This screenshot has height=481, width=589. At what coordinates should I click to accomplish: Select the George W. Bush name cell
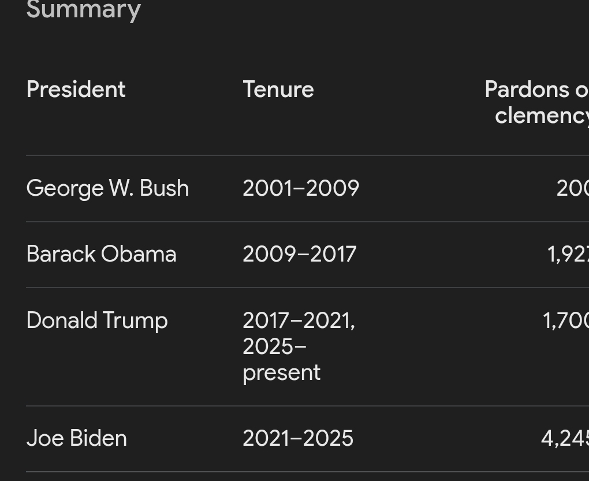tap(107, 188)
